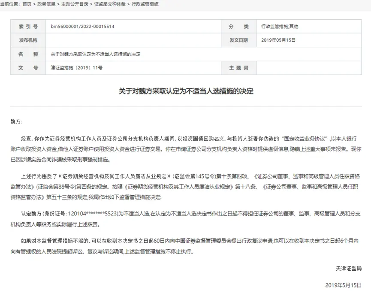The width and height of the screenshot is (371, 302).
Task: Click the 文号 label cell
Action: (x=28, y=68)
